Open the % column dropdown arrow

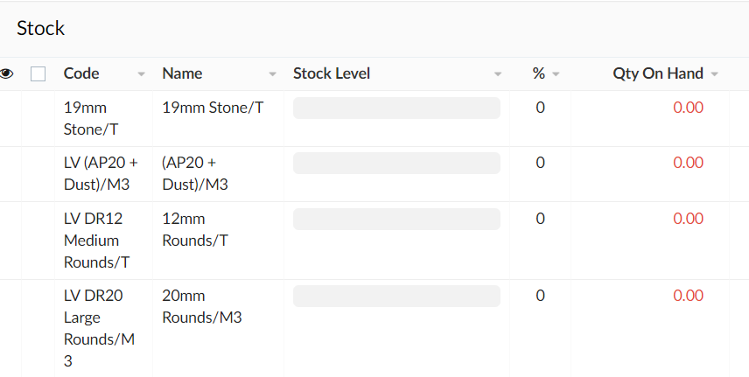coord(556,74)
